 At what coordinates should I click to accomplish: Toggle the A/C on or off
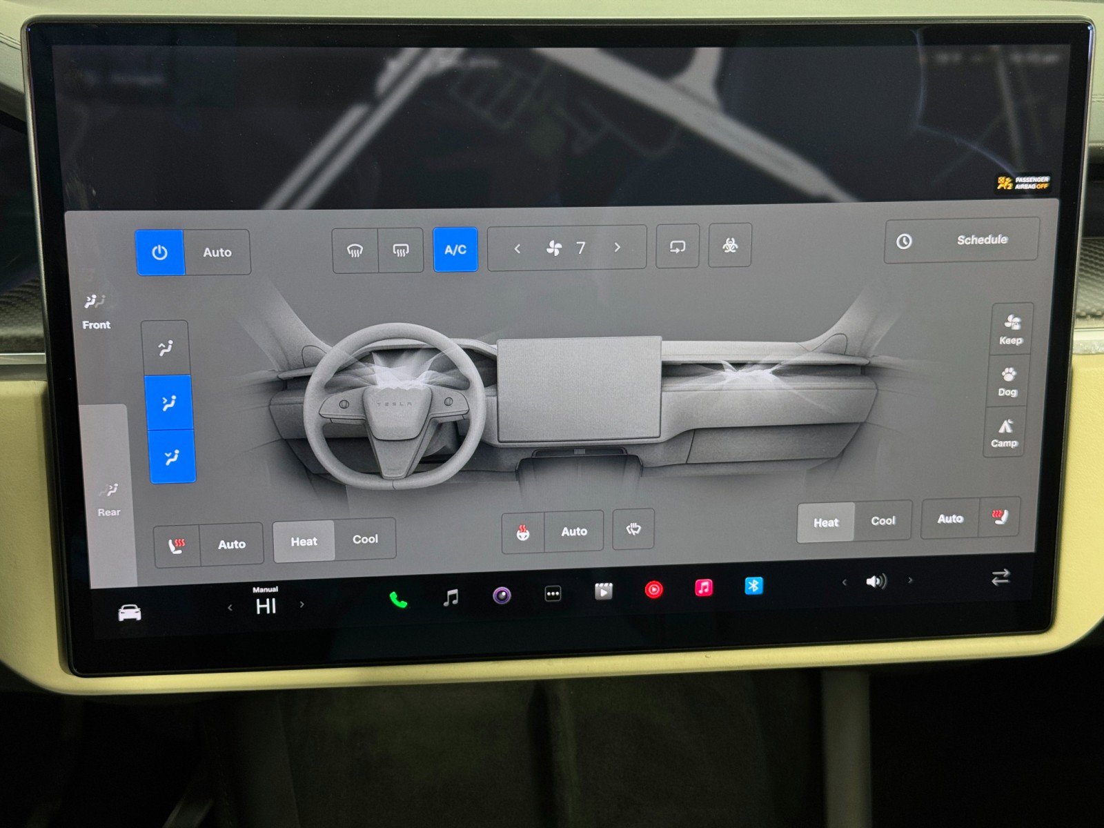455,250
